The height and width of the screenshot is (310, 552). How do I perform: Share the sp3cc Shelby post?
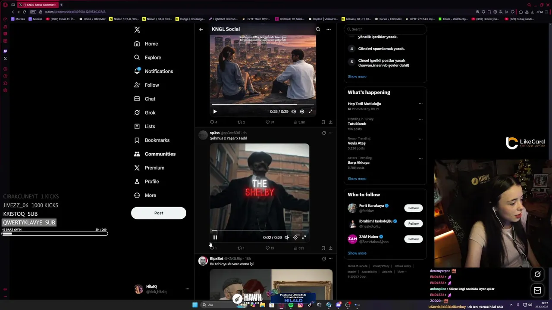coord(331,248)
